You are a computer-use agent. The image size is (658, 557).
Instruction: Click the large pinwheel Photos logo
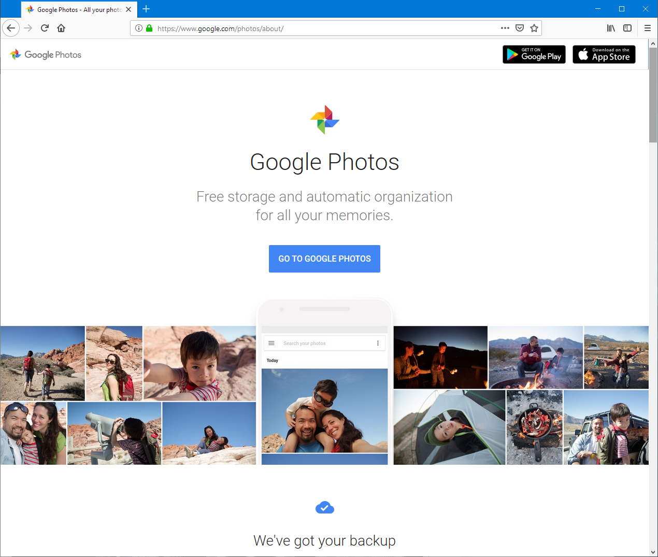point(325,120)
